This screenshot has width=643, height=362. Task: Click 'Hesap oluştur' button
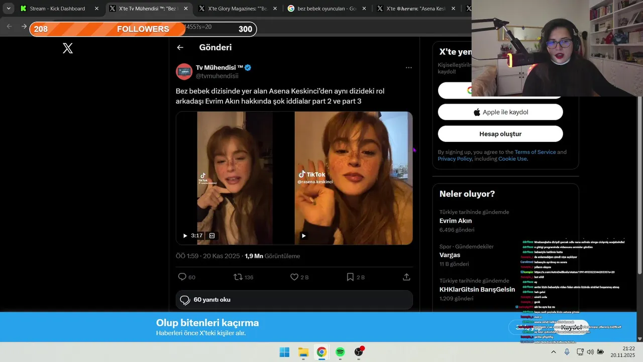(500, 134)
